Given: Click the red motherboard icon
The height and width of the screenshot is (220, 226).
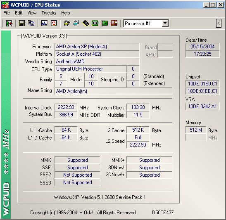Looking at the screenshot, I should [x=114, y=23].
